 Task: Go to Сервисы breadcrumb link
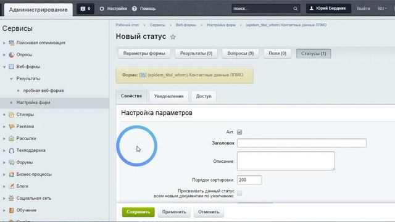tap(157, 25)
